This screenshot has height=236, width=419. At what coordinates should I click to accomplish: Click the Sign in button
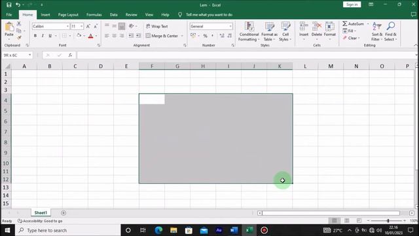(x=352, y=5)
